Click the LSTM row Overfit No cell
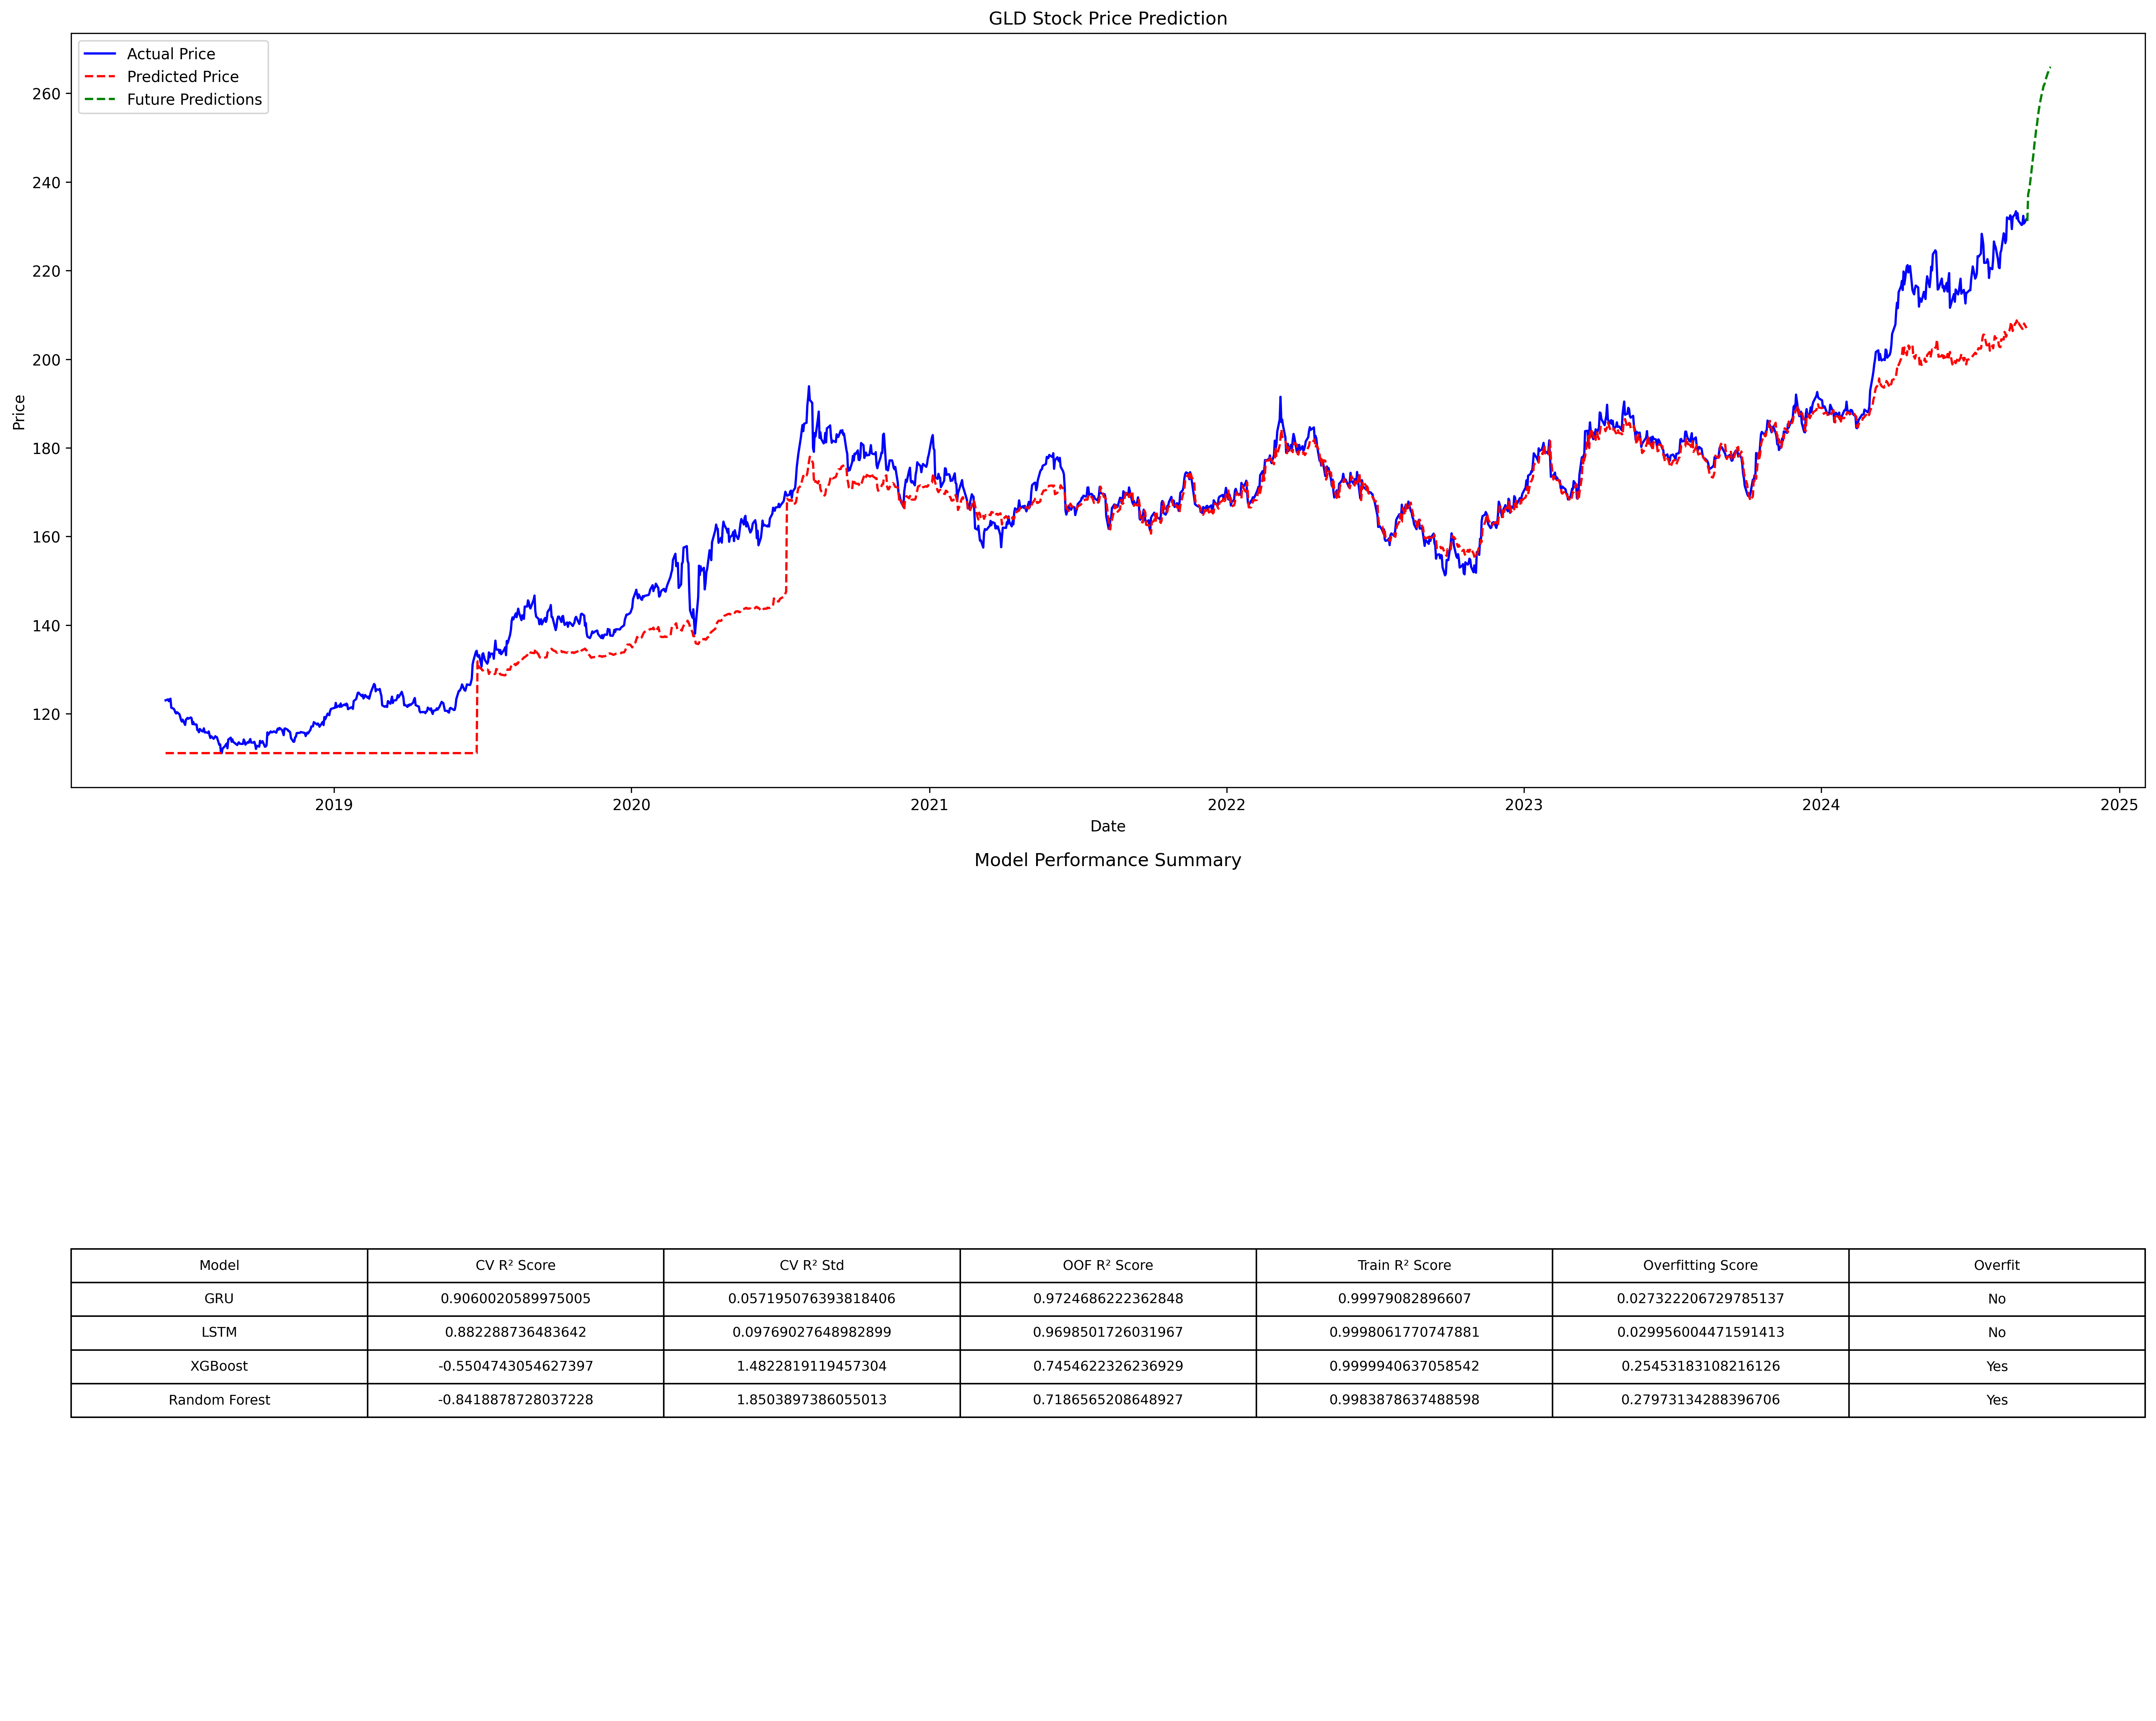The width and height of the screenshot is (2156, 1721). 1997,1333
